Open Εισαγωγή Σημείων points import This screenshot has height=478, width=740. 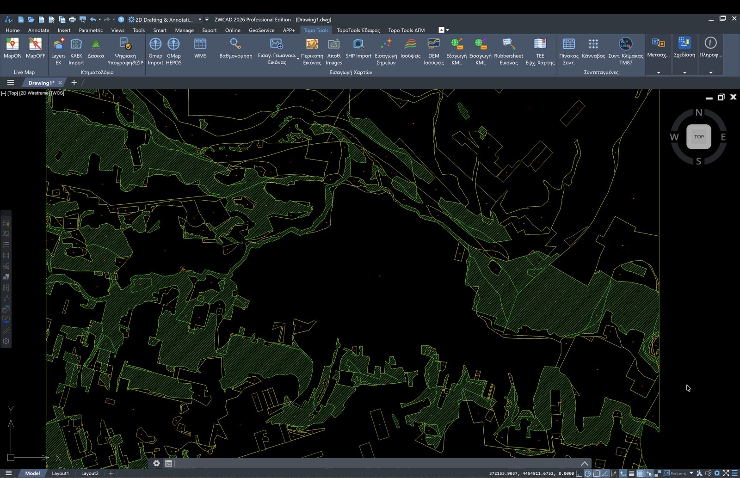point(386,51)
